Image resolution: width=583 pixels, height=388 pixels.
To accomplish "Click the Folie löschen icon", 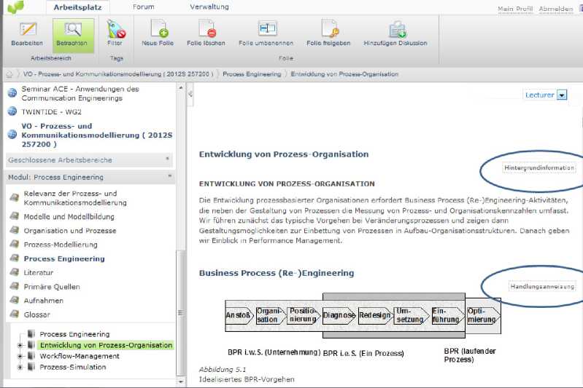I will 205,29.
